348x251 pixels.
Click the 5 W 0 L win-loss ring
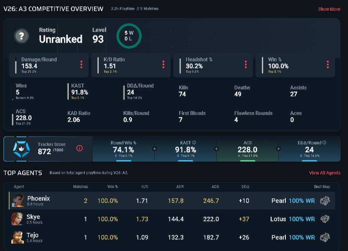[x=129, y=36]
